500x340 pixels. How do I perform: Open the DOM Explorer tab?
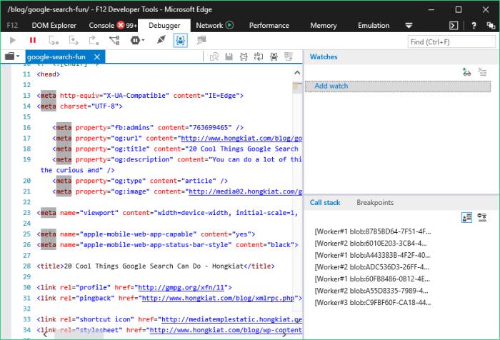click(x=54, y=26)
